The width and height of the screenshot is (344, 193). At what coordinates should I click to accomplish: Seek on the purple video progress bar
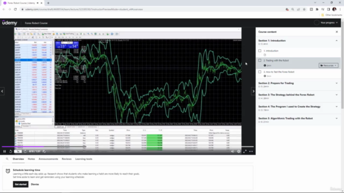128,146
